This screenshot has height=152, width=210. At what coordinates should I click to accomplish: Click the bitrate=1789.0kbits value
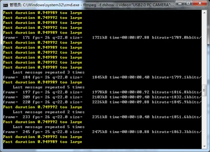(177, 38)
